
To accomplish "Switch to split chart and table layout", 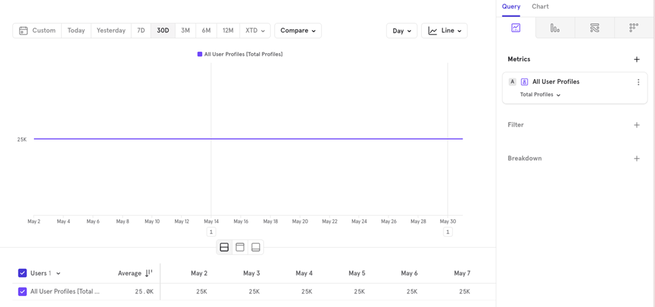I will click(224, 247).
